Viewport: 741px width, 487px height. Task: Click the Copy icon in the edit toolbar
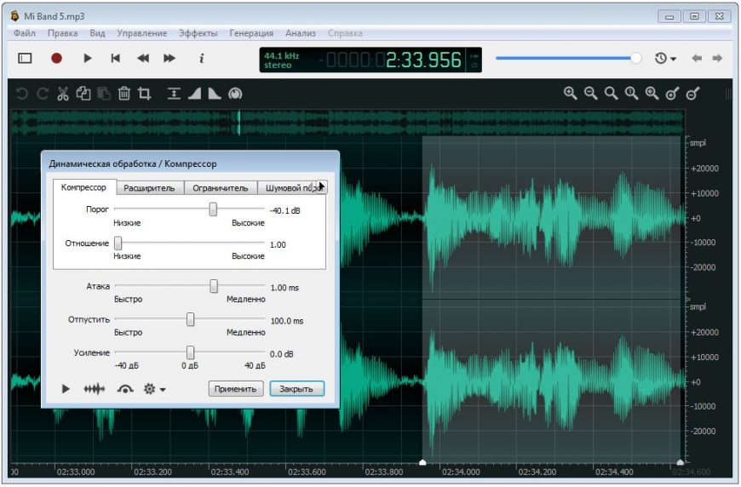click(83, 94)
